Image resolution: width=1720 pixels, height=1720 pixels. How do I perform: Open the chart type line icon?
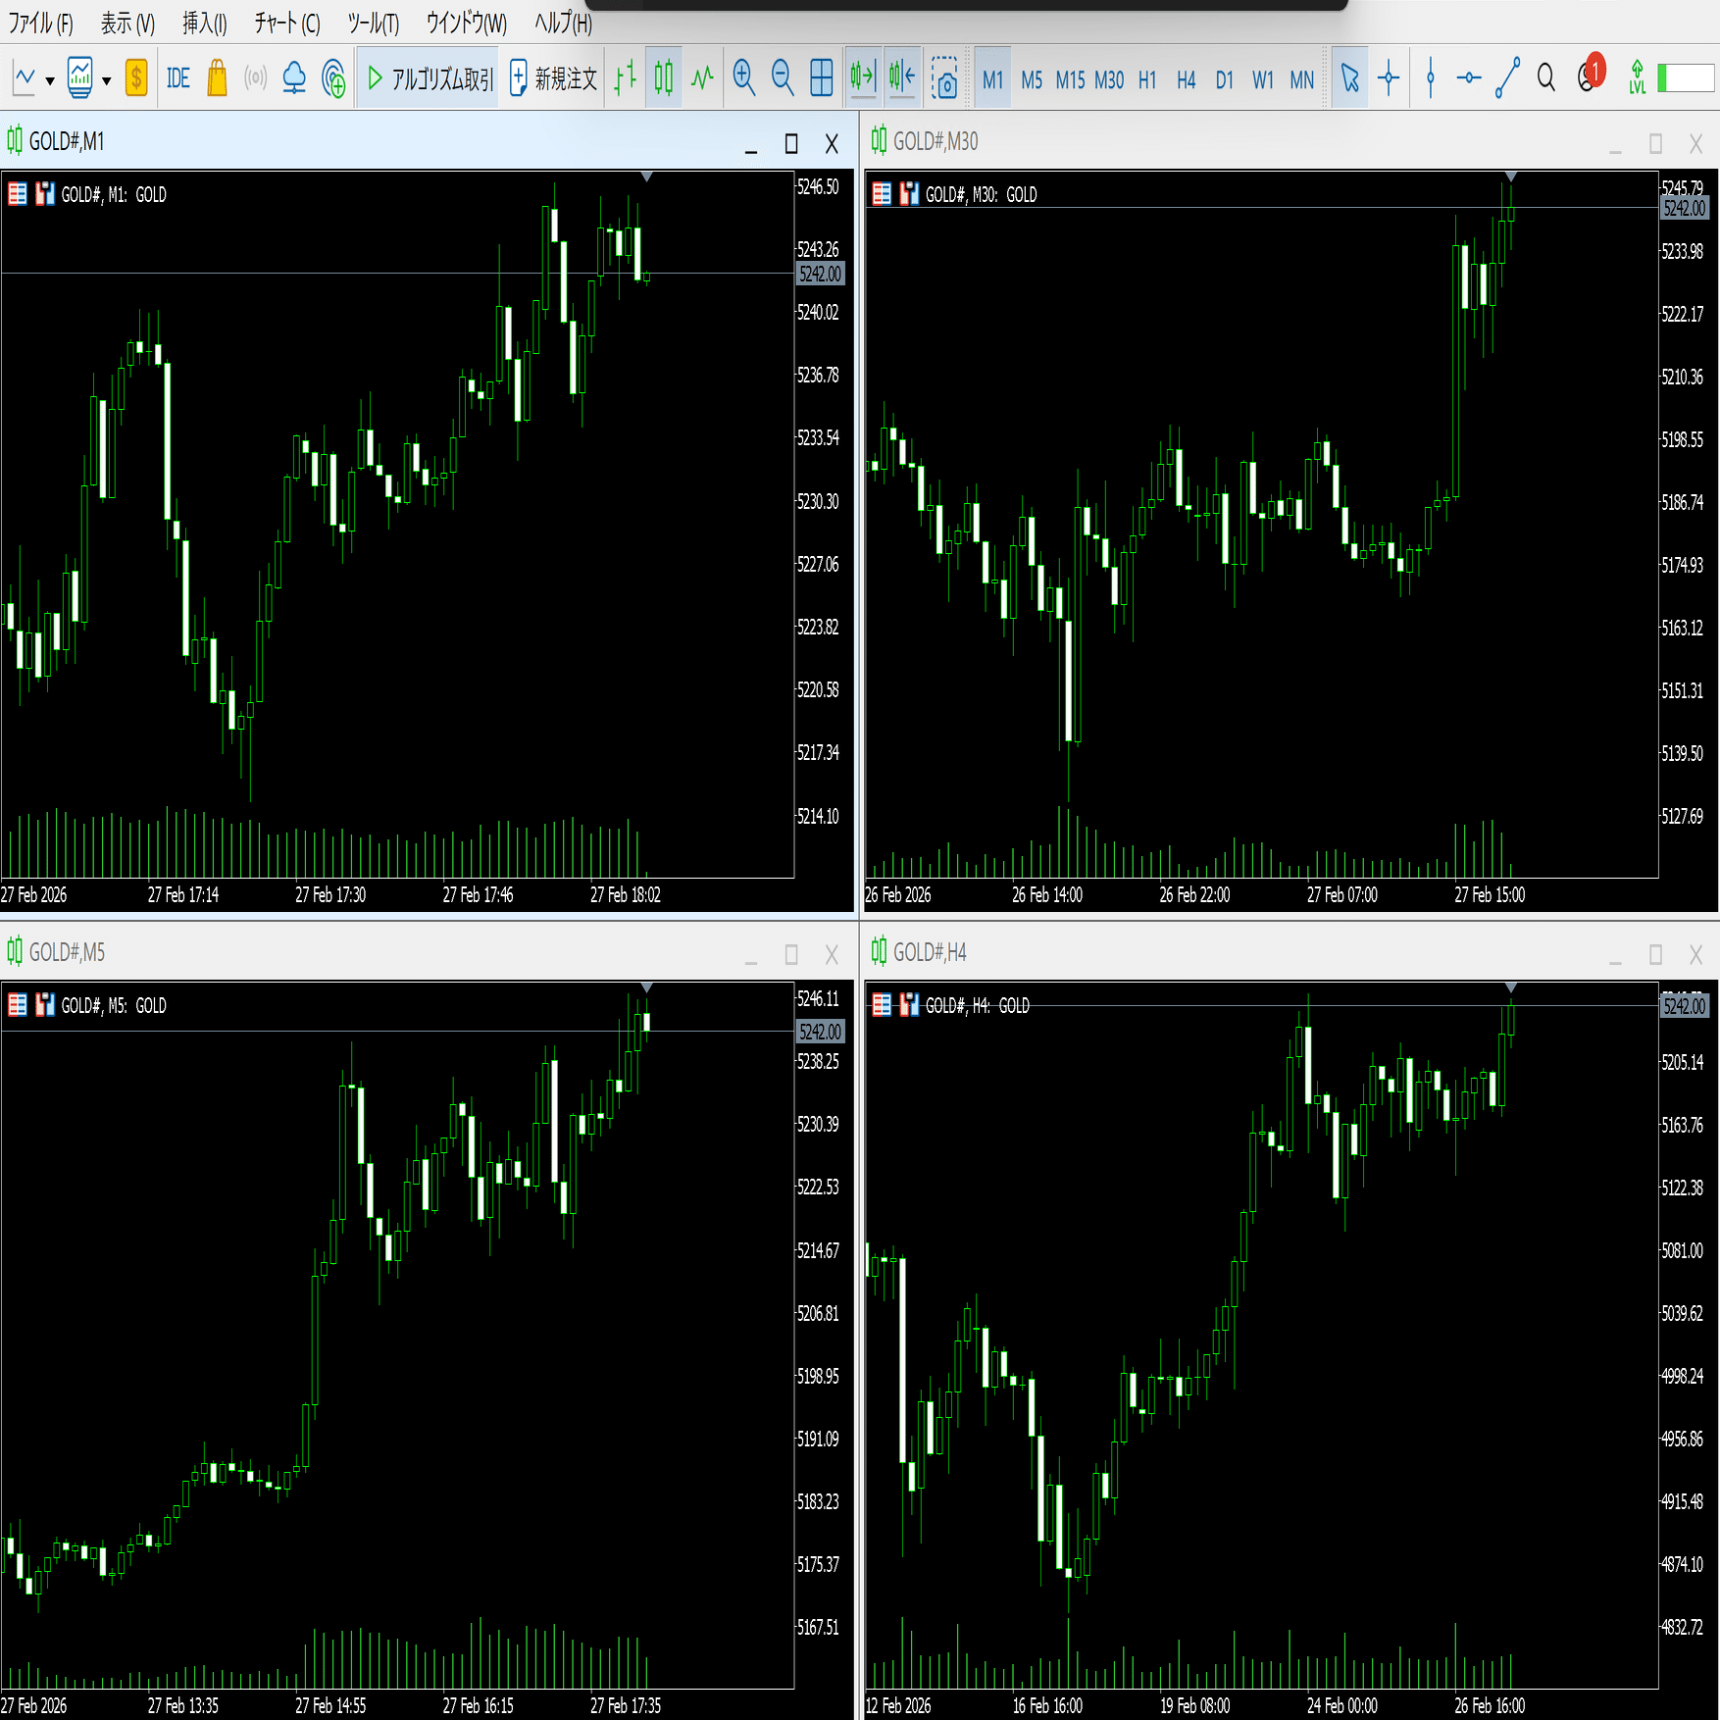25,77
